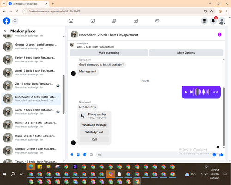Click the voice clip microphone icon
Viewport: 231px width, 185px height.
[x=72, y=154]
